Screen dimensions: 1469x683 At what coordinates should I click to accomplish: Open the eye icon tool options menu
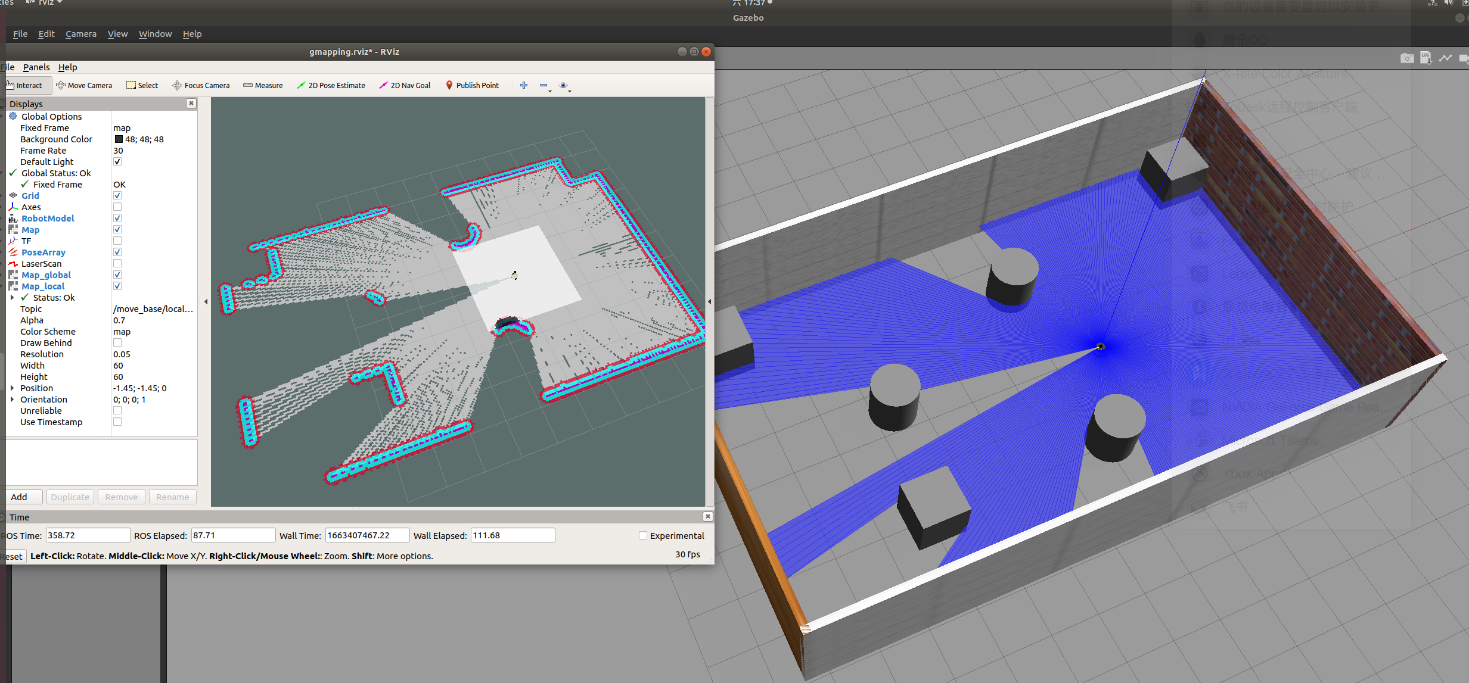tap(564, 86)
